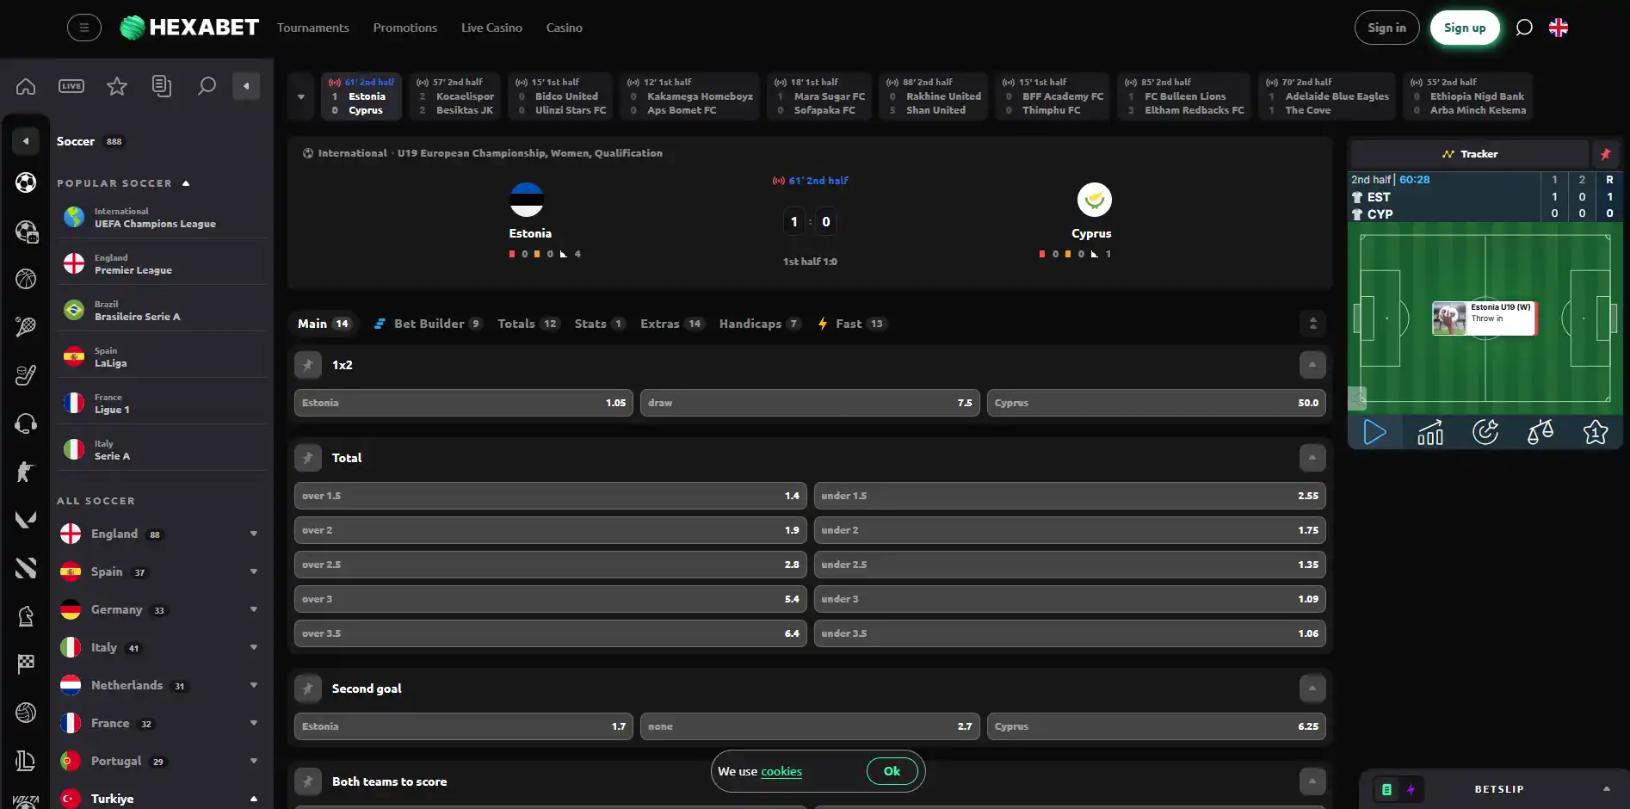The image size is (1630, 809).
Task: Open the Live Casino menu
Action: click(x=491, y=28)
